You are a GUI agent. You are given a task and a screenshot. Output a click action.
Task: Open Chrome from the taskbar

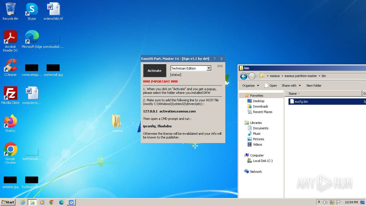52,202
